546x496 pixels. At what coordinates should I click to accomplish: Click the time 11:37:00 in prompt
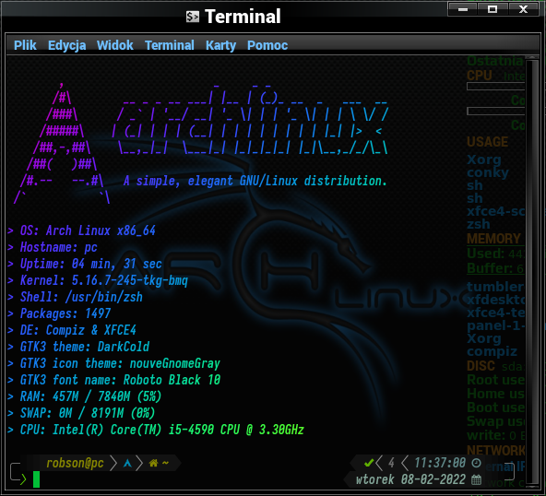point(440,463)
